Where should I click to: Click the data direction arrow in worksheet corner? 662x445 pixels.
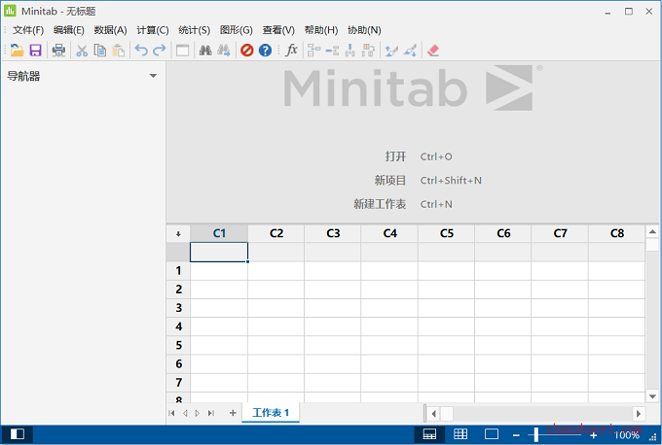coord(178,233)
